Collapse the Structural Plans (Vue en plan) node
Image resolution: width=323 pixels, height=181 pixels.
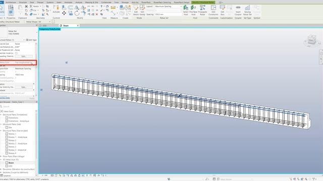click(x=1, y=131)
